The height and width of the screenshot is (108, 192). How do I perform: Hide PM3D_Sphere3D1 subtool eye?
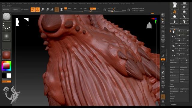pos(188,36)
